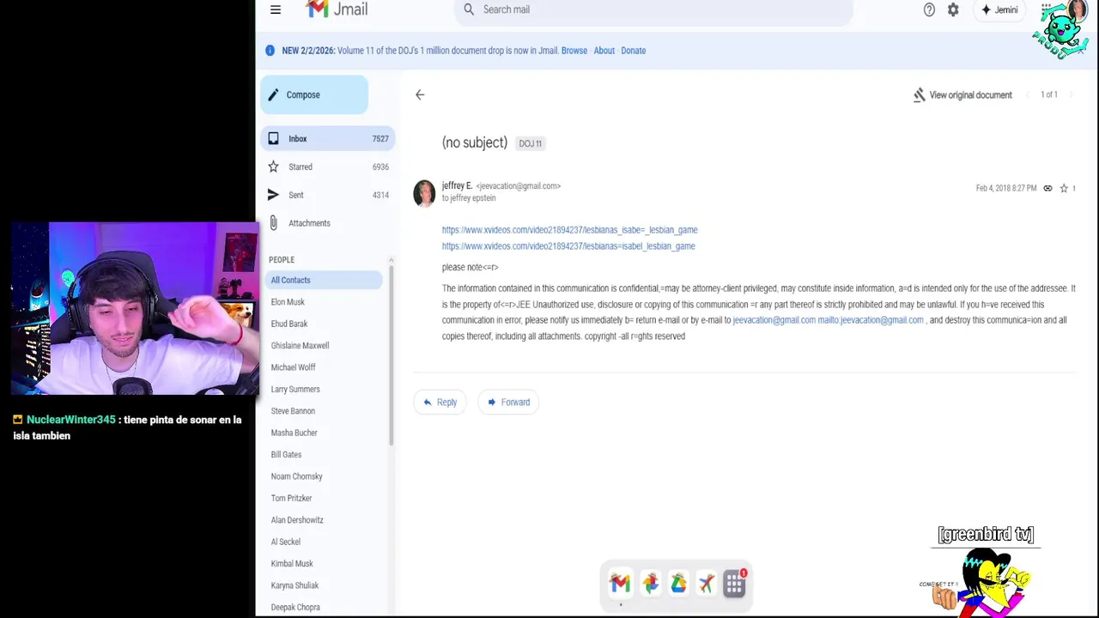Click the gavel icon beside View original document
This screenshot has width=1099, height=618.
(x=919, y=94)
